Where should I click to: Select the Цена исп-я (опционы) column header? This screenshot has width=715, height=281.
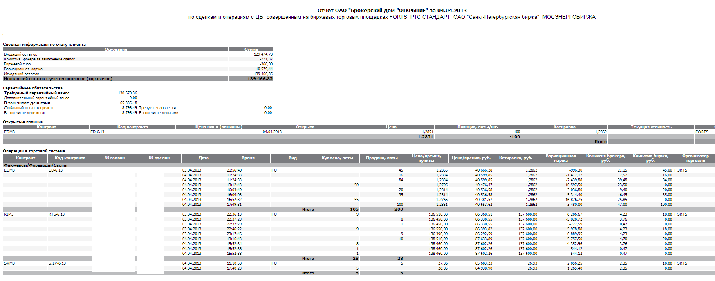(219, 127)
